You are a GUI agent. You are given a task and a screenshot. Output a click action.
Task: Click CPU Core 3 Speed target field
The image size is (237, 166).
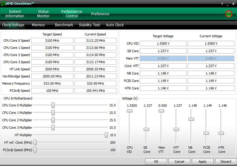(52, 62)
